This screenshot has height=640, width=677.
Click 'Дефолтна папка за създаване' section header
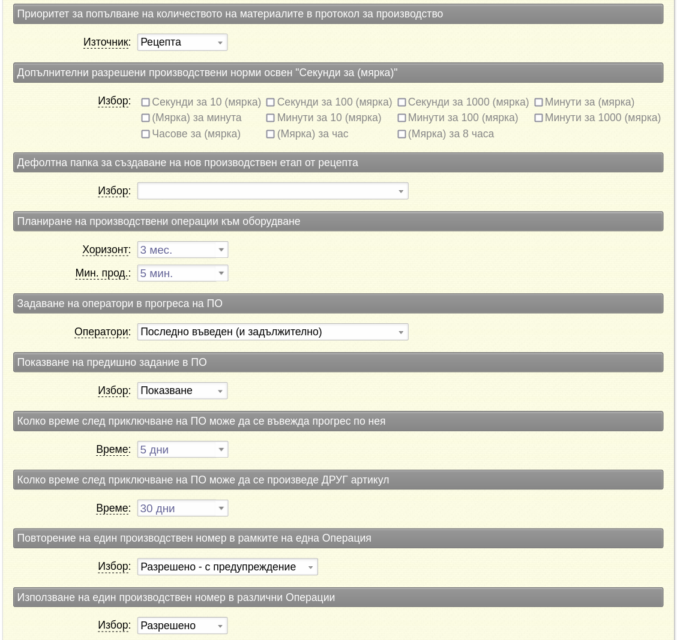pyautogui.click(x=338, y=163)
